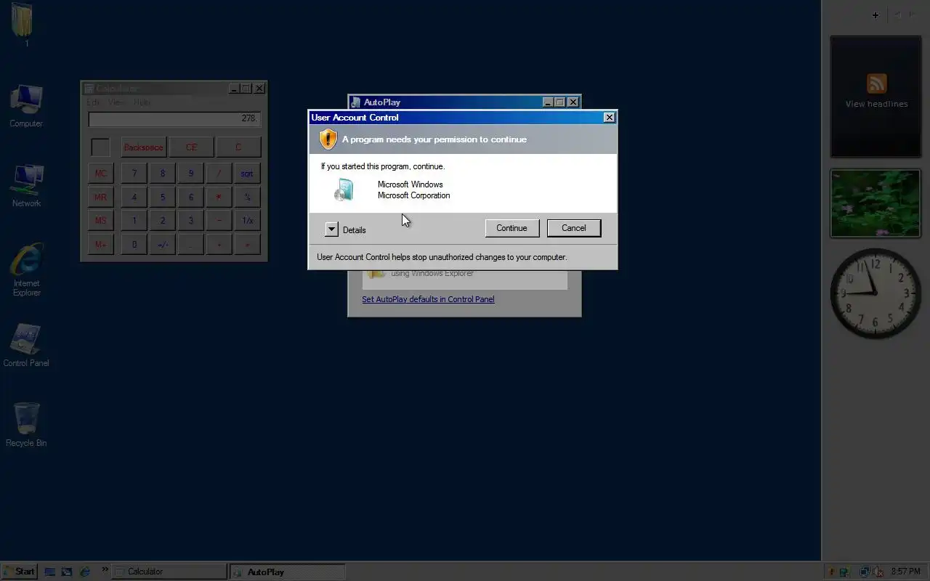930x581 pixels.
Task: Open Calculator View menu
Action: tap(116, 102)
